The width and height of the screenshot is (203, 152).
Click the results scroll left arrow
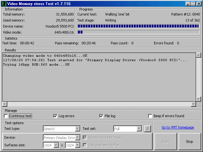coord(5,104)
